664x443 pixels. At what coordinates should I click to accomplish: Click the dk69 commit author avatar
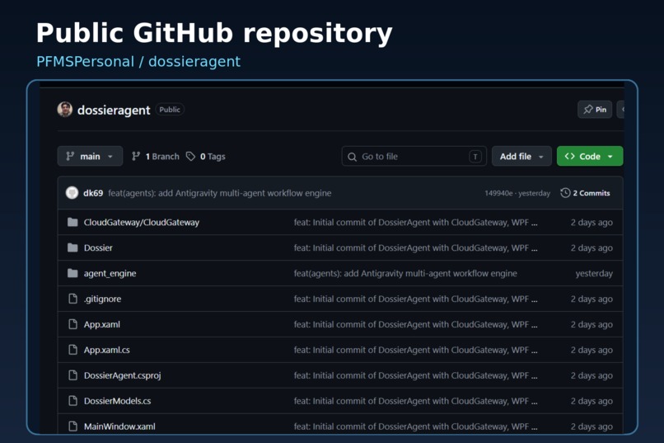point(72,193)
